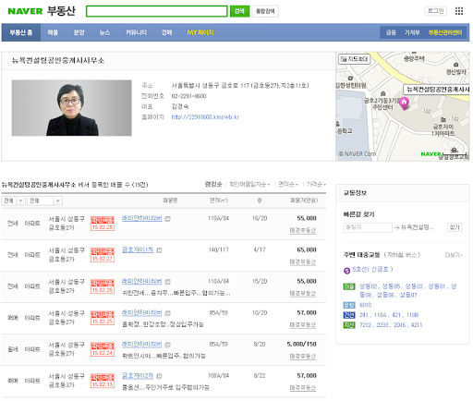Click the purple line 5 subway icon
473x401 pixels.
click(x=346, y=271)
